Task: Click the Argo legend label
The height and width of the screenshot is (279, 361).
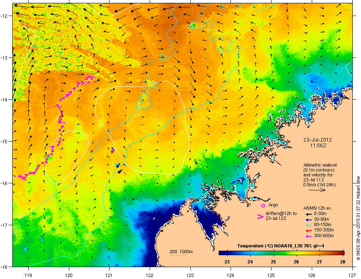Action: [x=273, y=205]
